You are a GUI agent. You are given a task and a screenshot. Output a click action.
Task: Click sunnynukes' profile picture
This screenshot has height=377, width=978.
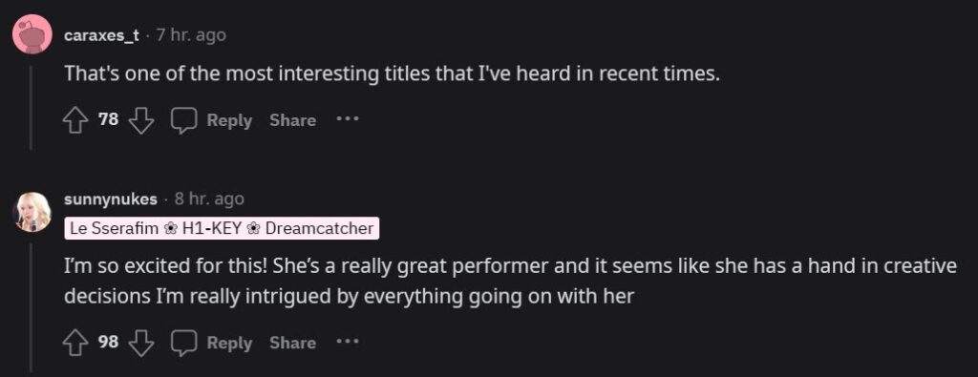click(32, 212)
